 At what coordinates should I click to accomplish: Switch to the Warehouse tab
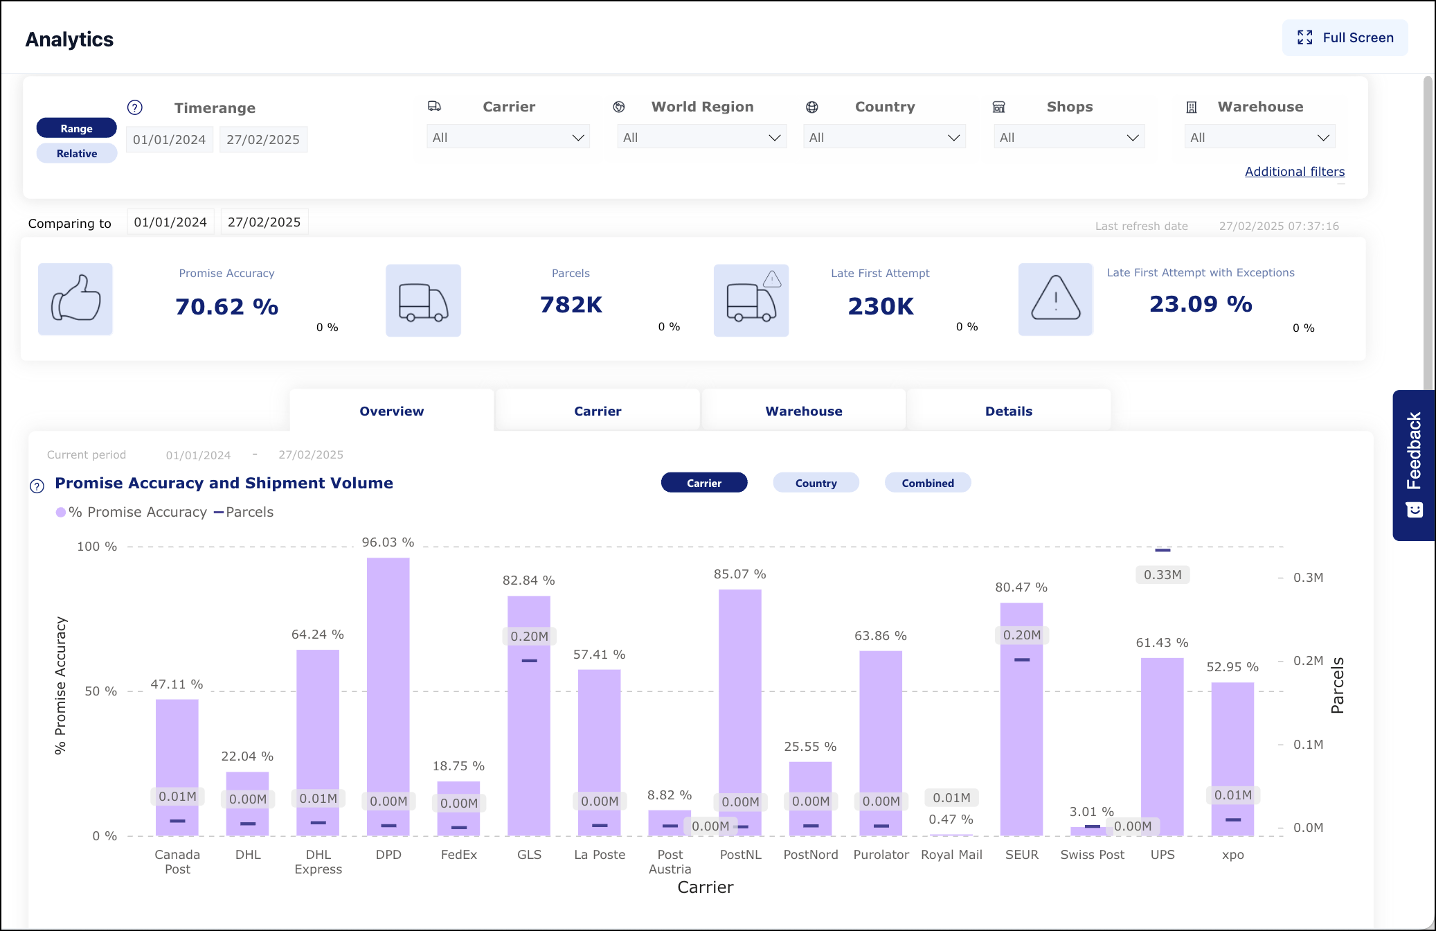coord(803,411)
